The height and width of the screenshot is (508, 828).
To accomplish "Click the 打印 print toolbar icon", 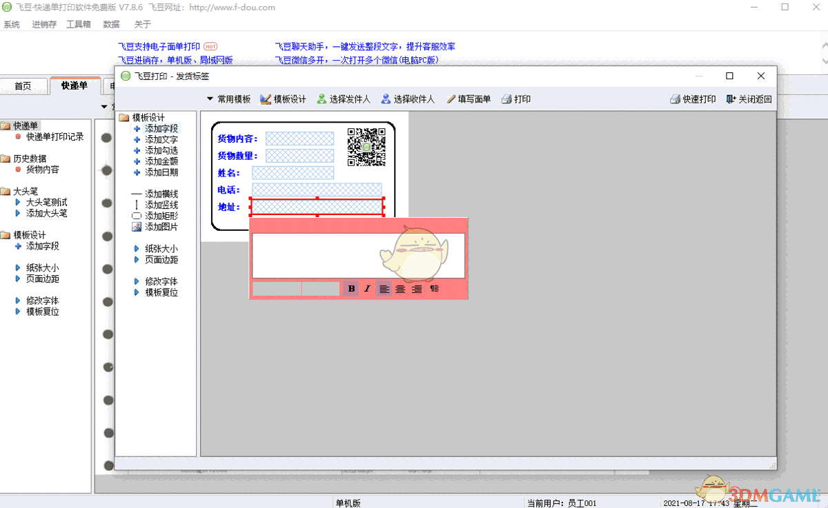I will click(x=516, y=99).
